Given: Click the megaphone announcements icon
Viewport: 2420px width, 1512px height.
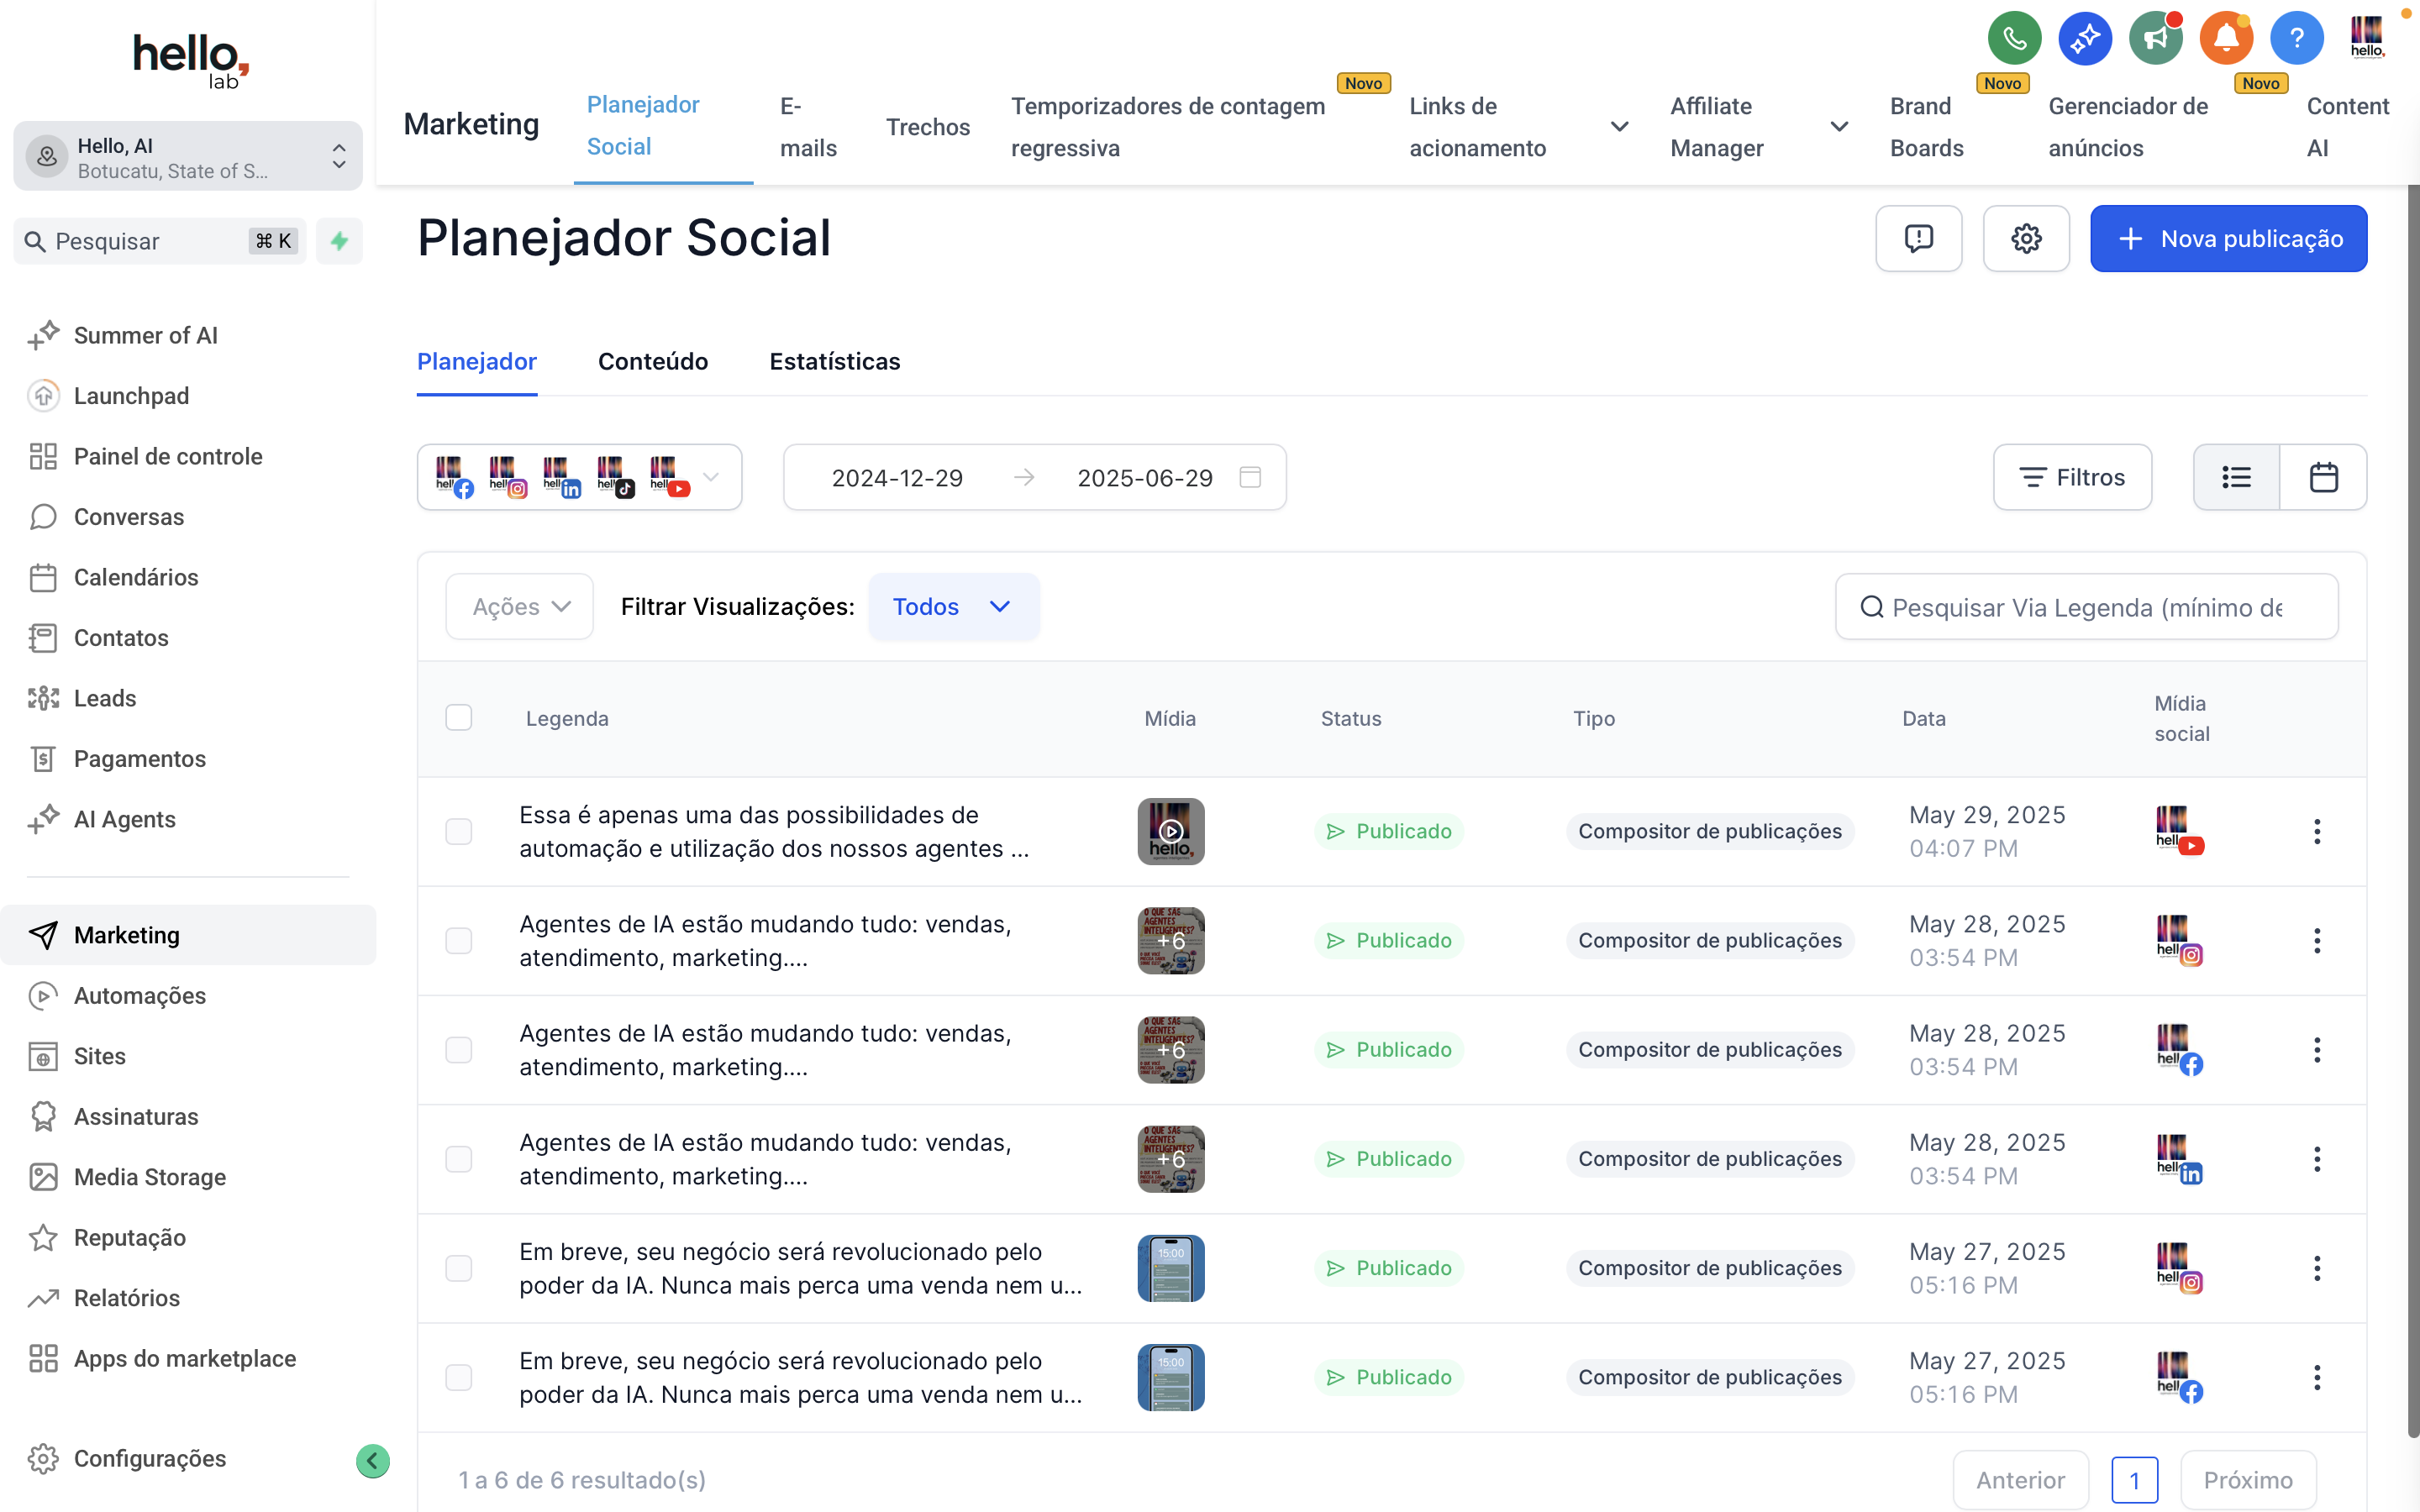Looking at the screenshot, I should [x=2155, y=38].
